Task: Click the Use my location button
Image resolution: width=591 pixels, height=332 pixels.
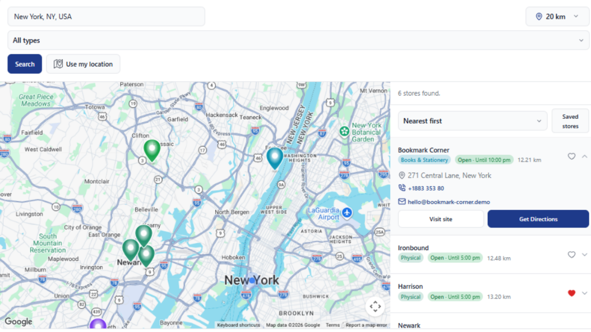Action: (x=83, y=64)
